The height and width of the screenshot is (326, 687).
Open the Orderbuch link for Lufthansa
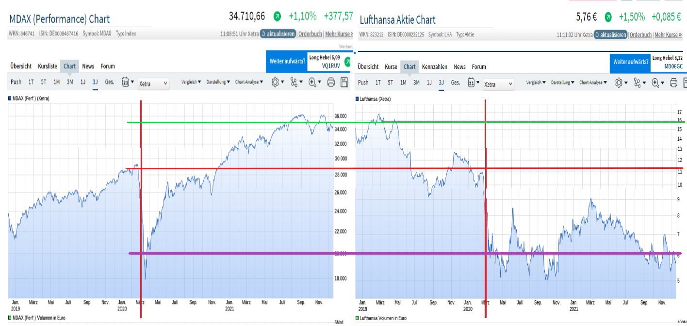pos(640,34)
